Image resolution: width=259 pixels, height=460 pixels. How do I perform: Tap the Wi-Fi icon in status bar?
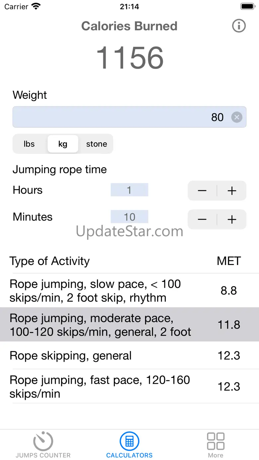tap(36, 7)
